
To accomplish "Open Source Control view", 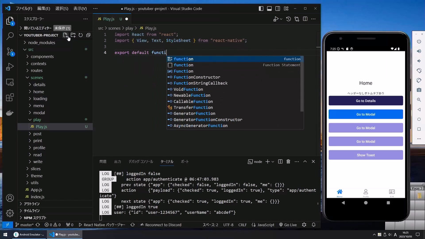I will pyautogui.click(x=10, y=51).
